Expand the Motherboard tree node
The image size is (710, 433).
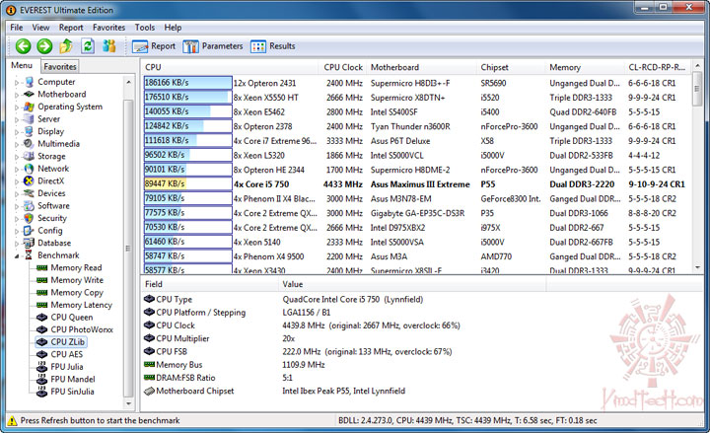(17, 95)
